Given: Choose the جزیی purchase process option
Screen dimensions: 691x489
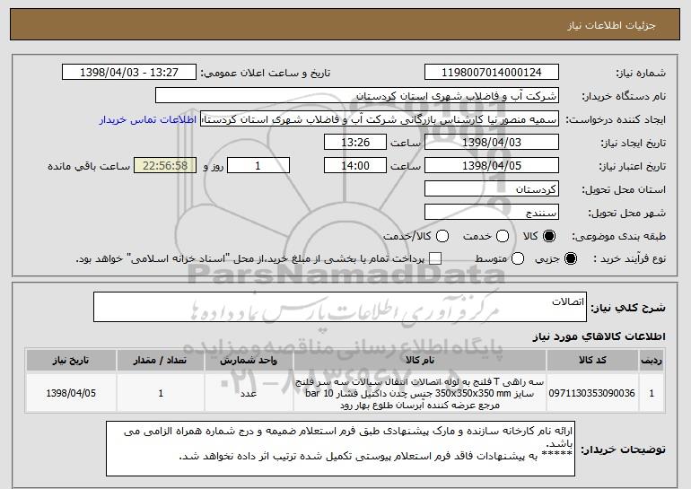Looking at the screenshot, I should pyautogui.click(x=570, y=259).
